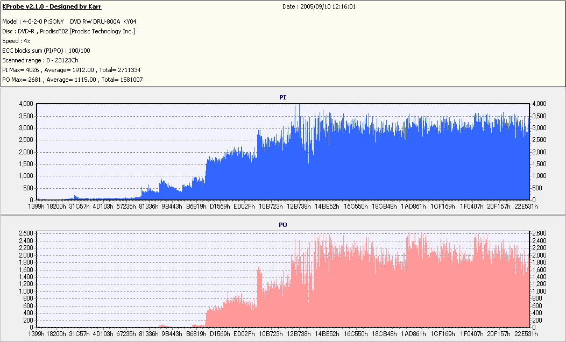Select the 1,400 label on PO chart's left axis
This screenshot has height=342, width=566.
point(26,277)
